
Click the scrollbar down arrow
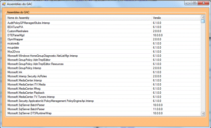tap(203, 114)
